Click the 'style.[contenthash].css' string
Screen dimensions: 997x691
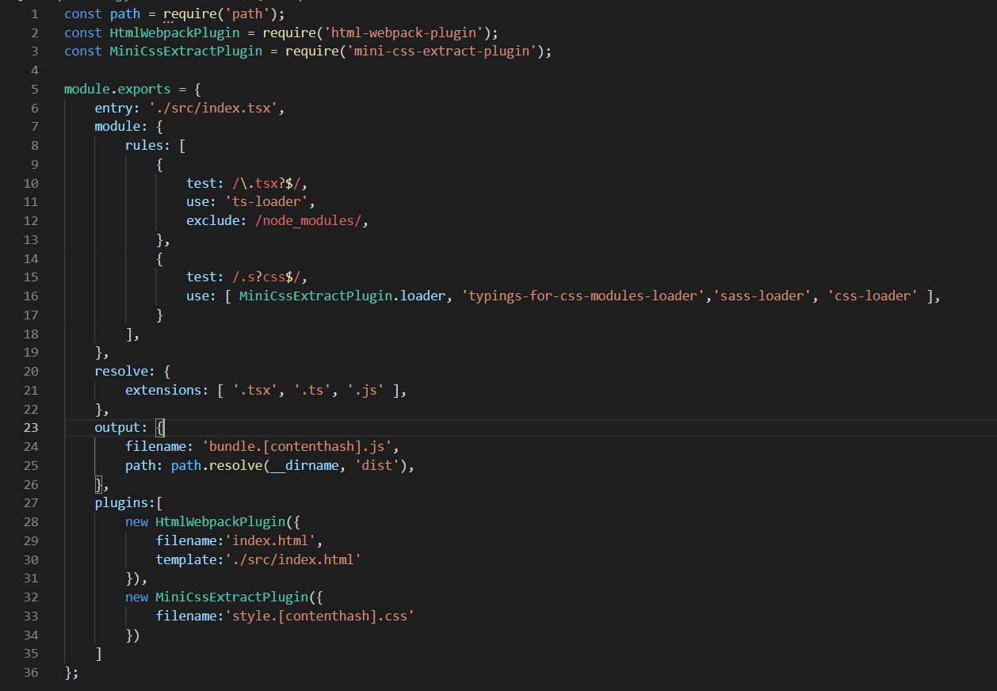[x=321, y=616]
